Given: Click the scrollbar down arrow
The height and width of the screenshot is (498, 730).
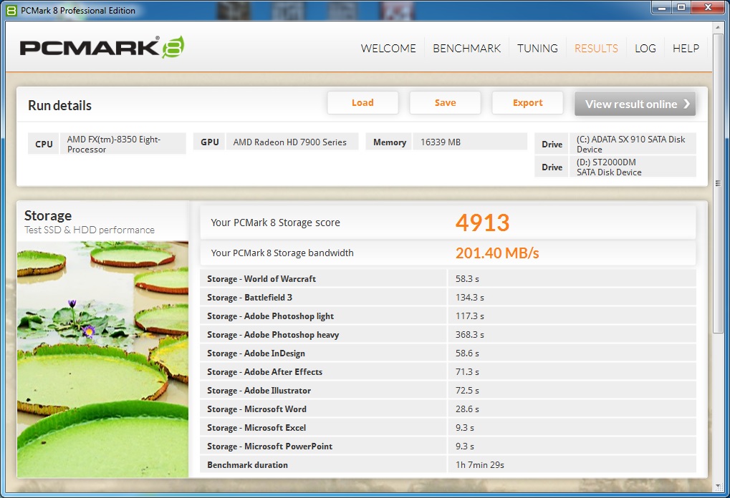Looking at the screenshot, I should 718,486.
